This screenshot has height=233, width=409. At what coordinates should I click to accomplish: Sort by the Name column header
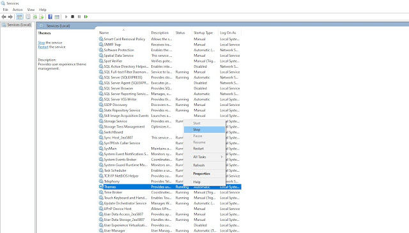[123, 33]
